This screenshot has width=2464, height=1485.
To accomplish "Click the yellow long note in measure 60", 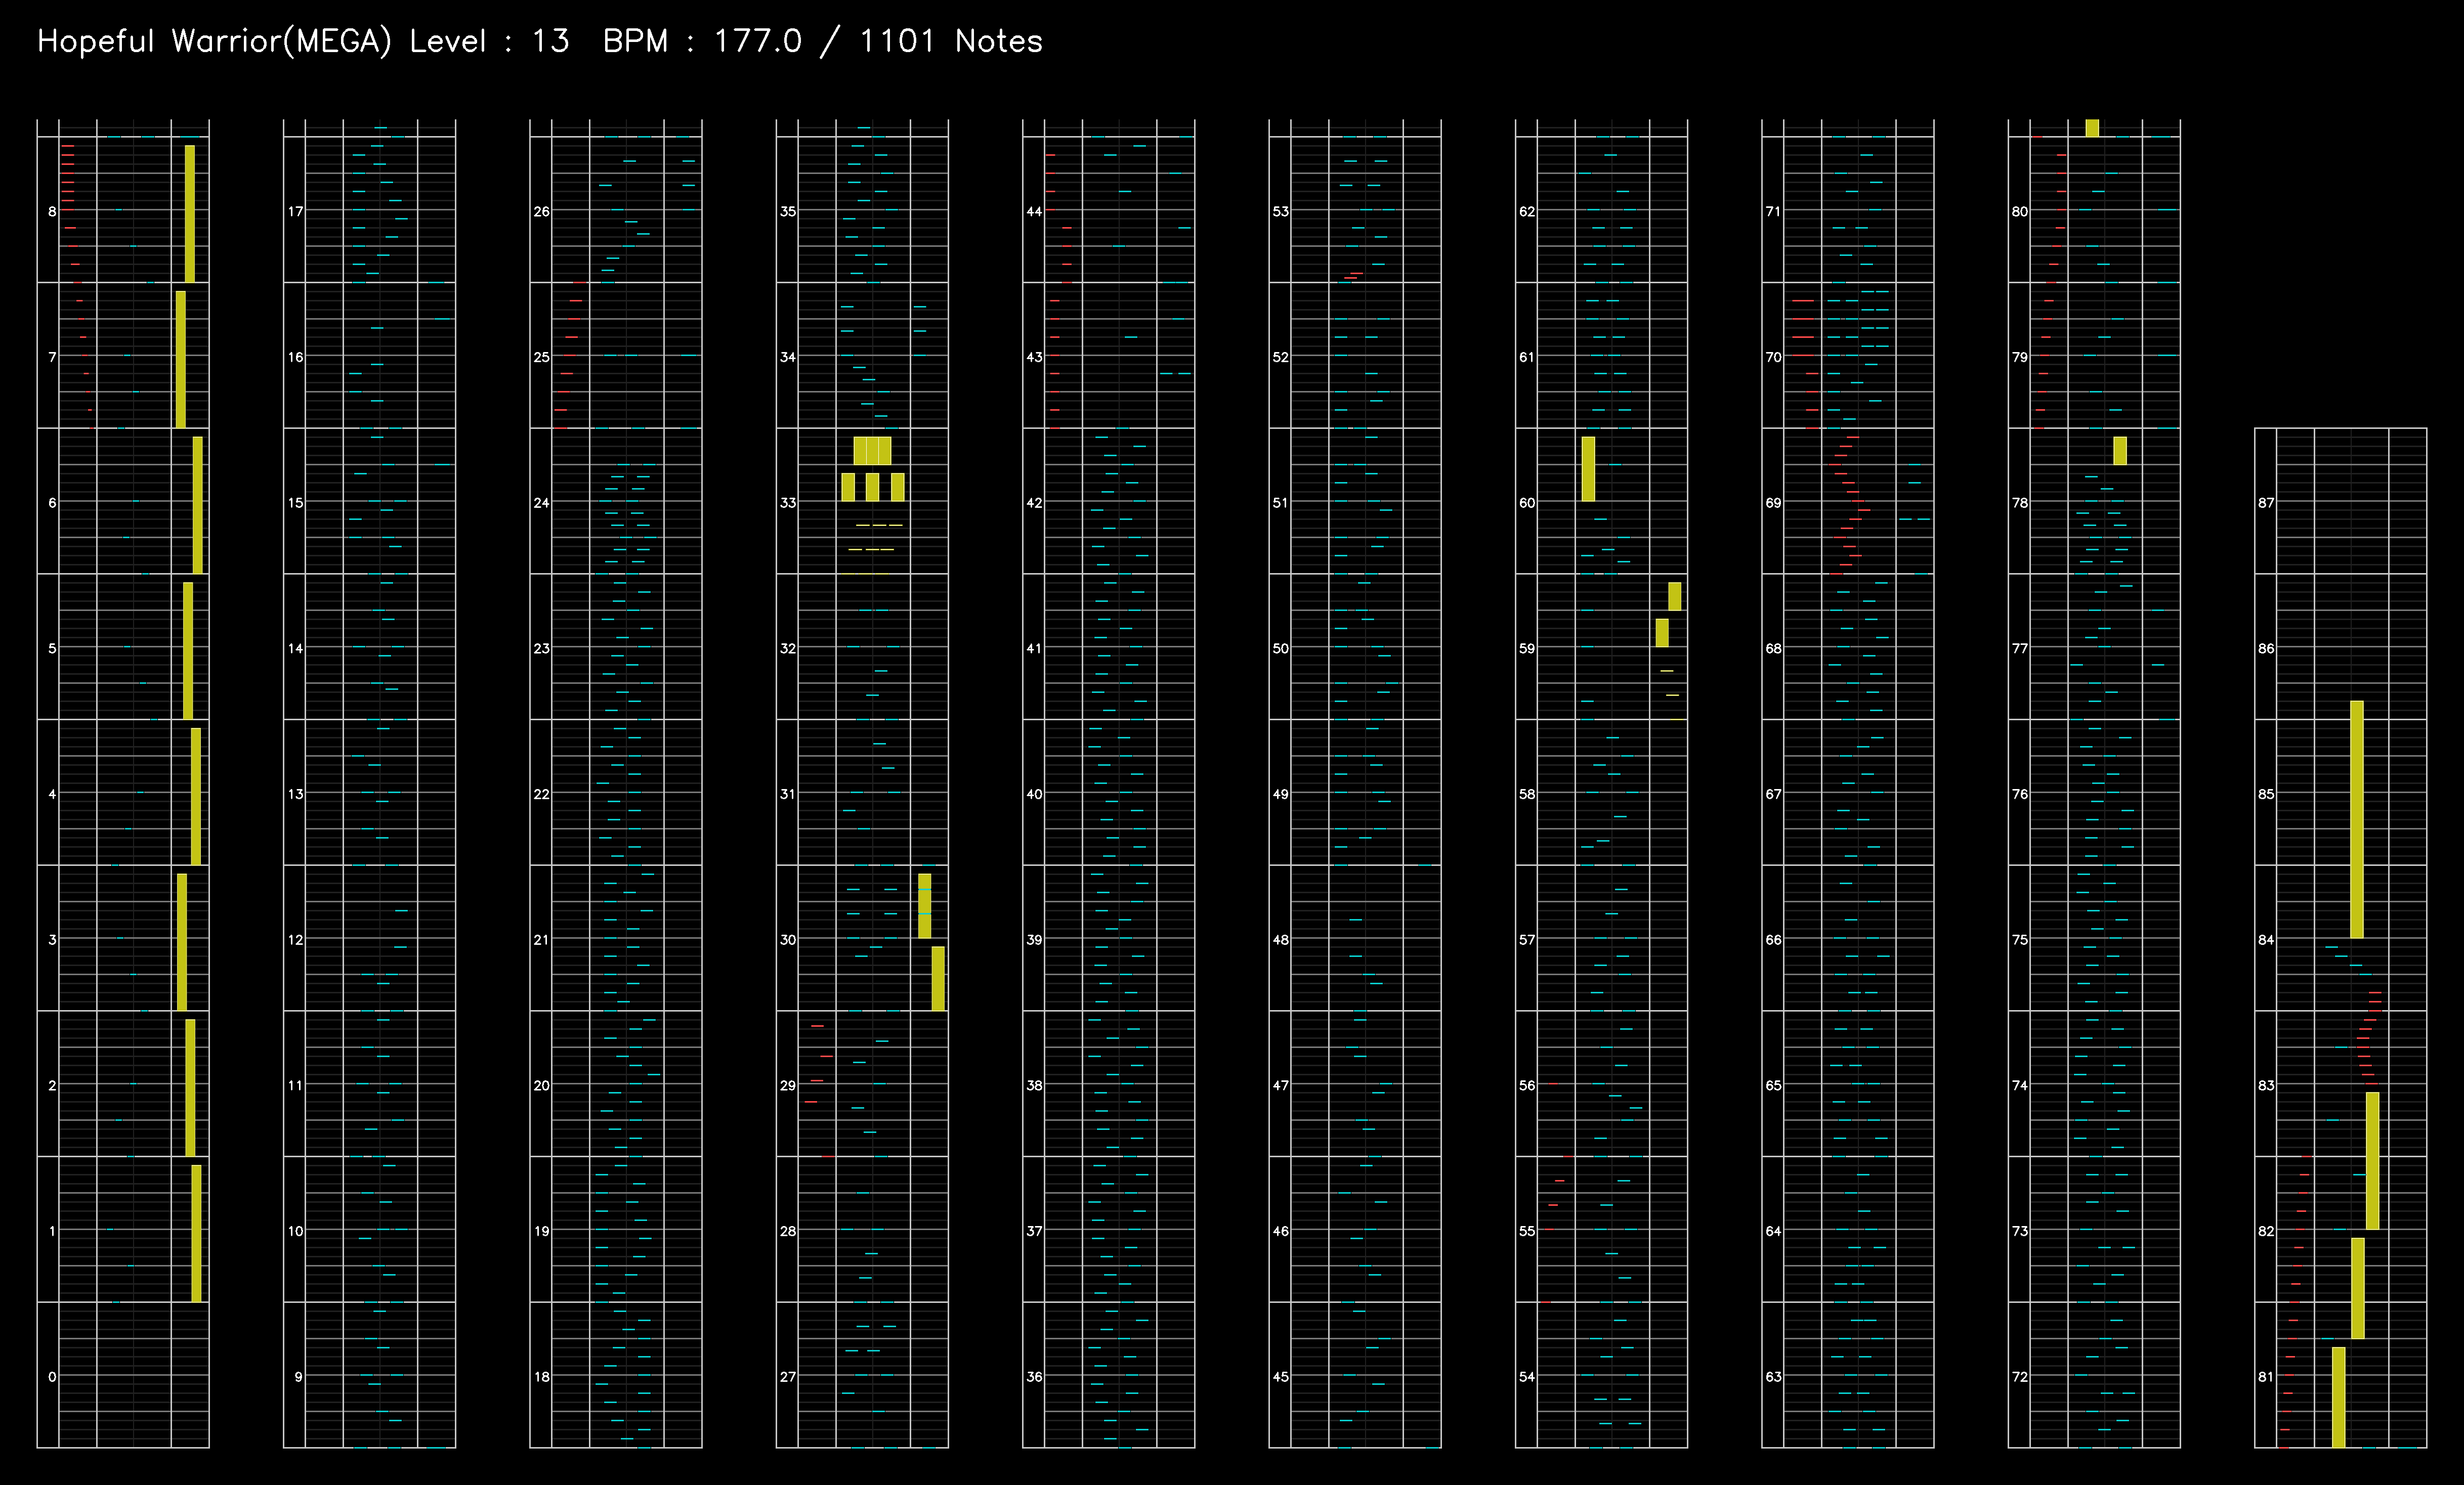I will click(1588, 469).
